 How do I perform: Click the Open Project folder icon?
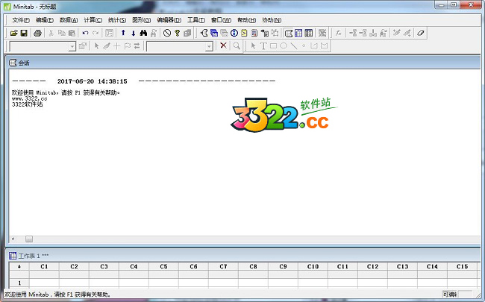[13, 33]
